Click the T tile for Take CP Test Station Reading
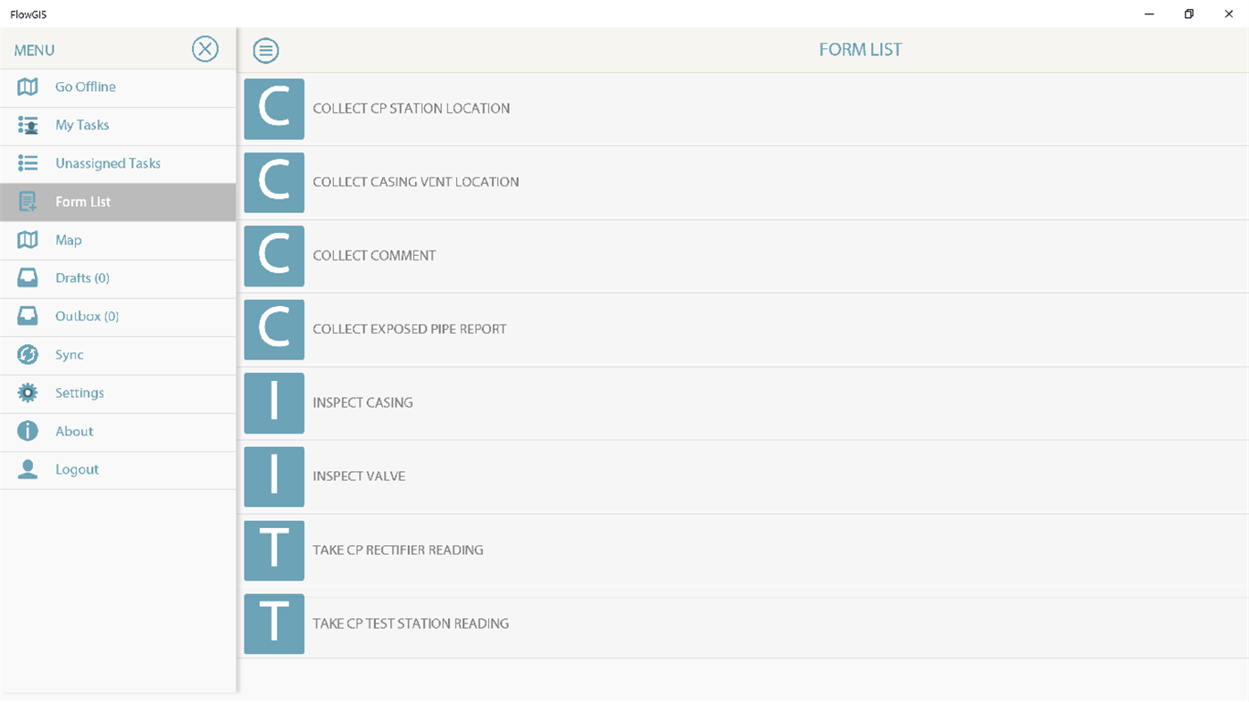Screen dimensions: 1249x702 (x=274, y=624)
